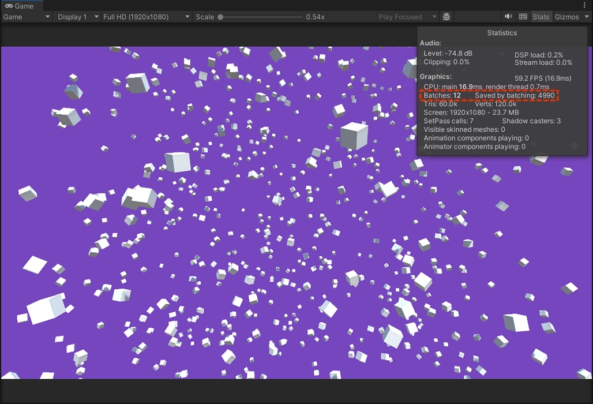Open the Gizmos dropdown arrow
Viewport: 593px width, 404px height.
[587, 17]
